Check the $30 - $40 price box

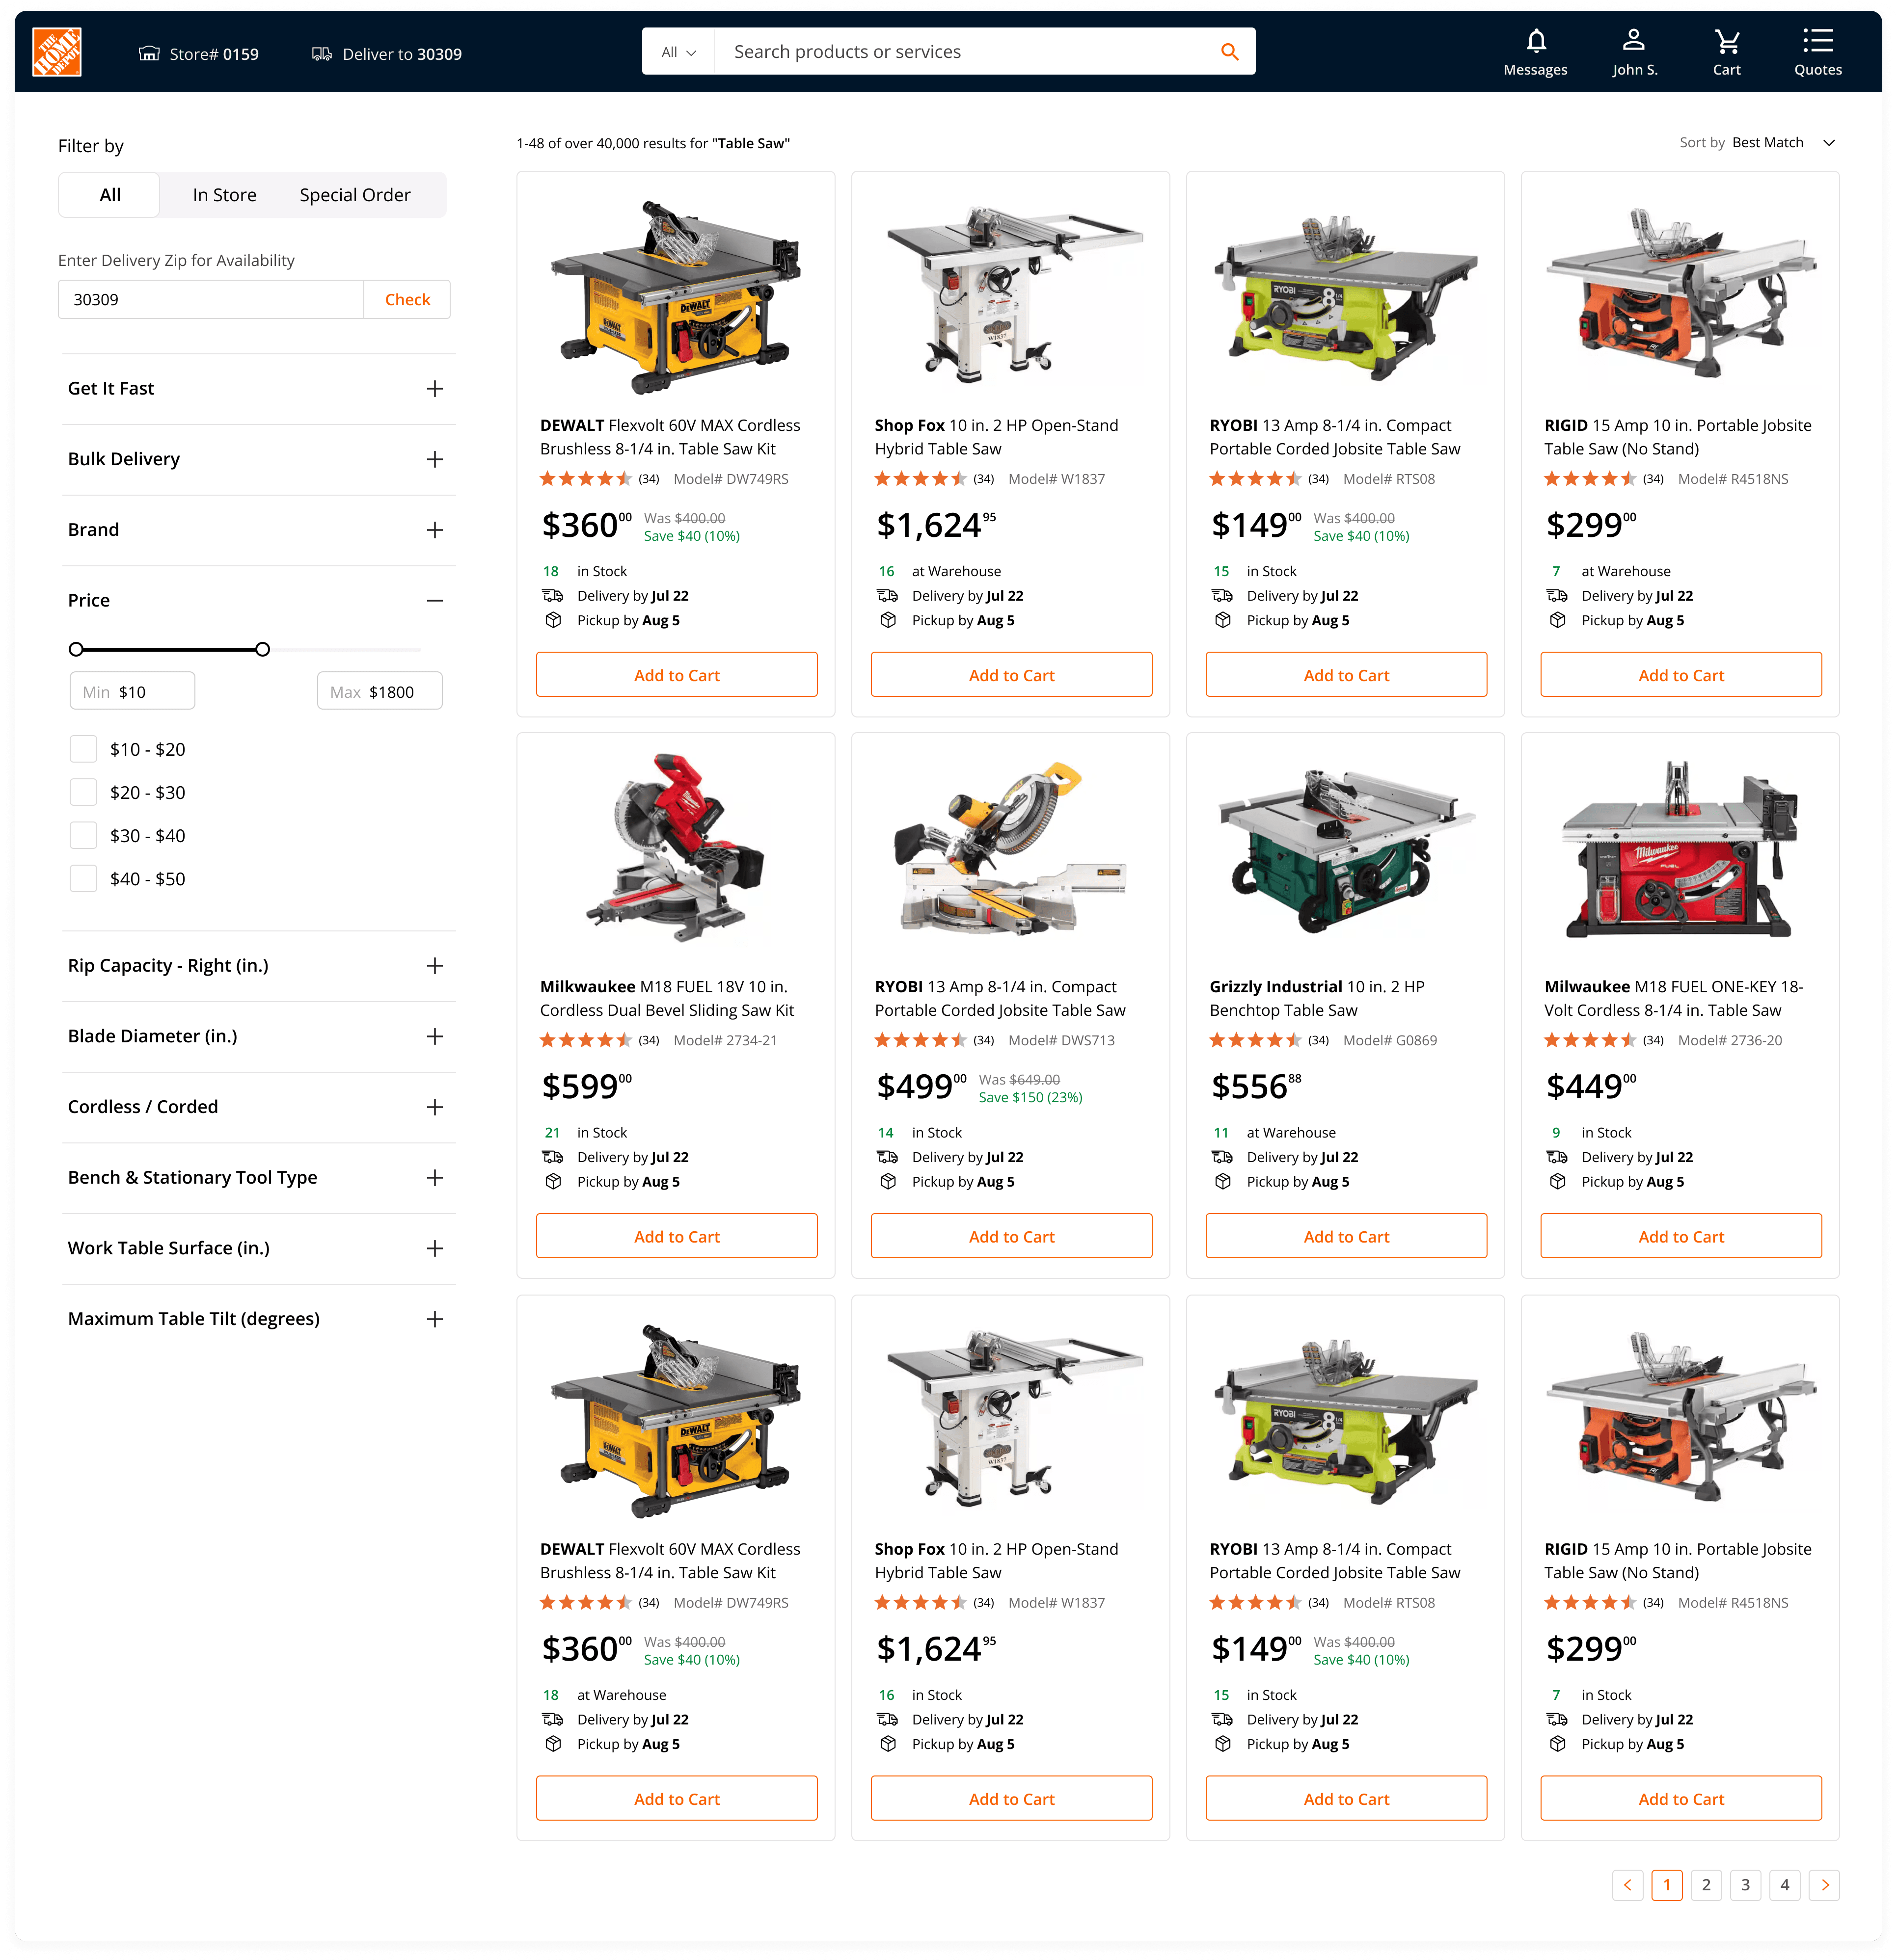pos(84,835)
